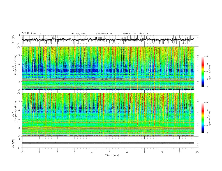This screenshot has height=171, width=222.
Task: Click the "-3" label on ch.1 color bar
Action: 207,56
